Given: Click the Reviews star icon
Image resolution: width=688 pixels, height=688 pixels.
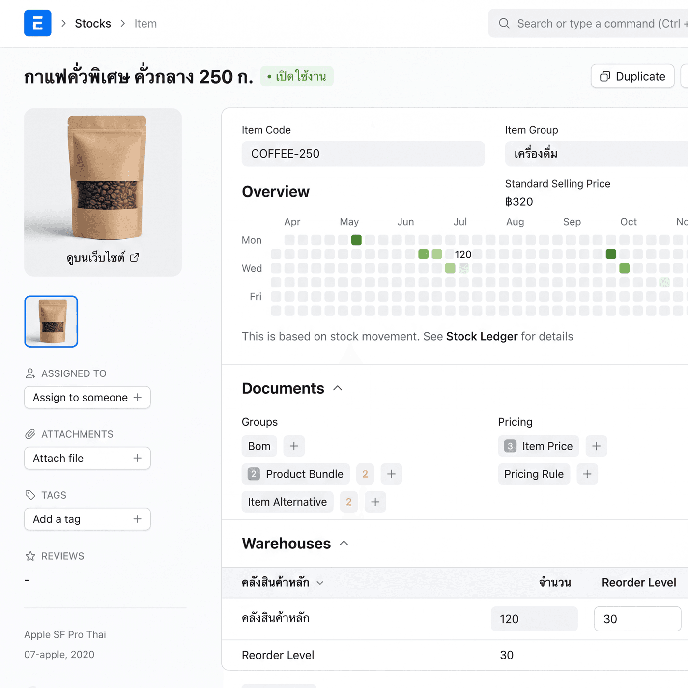Looking at the screenshot, I should point(30,556).
